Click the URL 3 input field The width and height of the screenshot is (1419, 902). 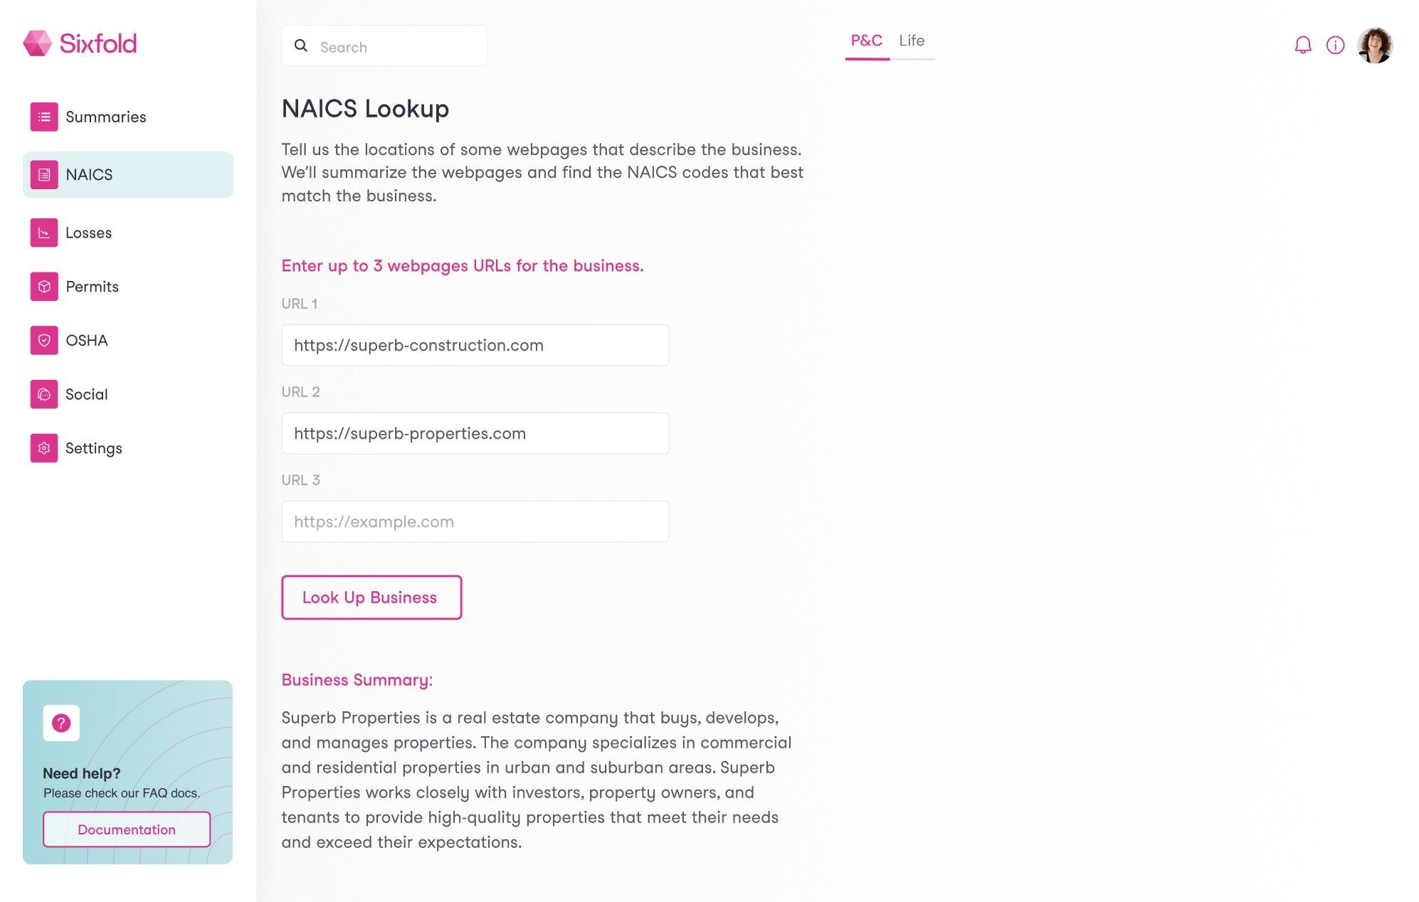[x=475, y=521]
